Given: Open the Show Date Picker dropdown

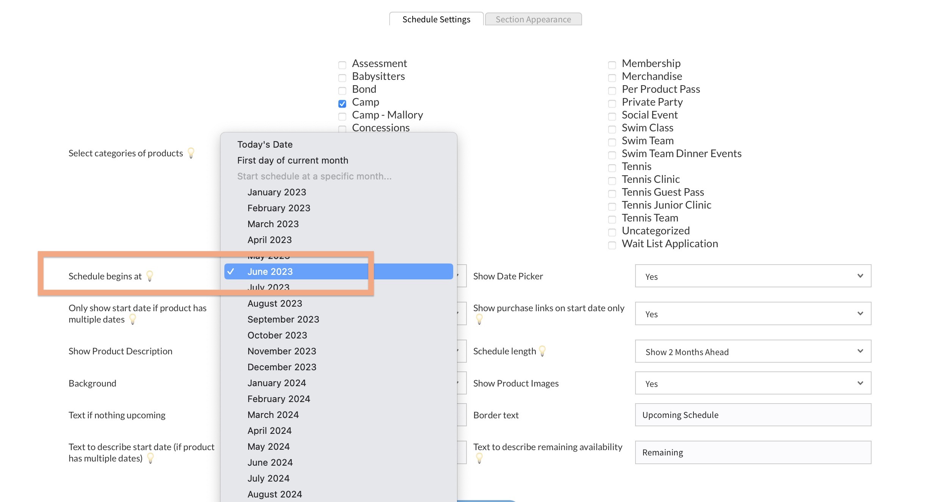Looking at the screenshot, I should click(753, 276).
